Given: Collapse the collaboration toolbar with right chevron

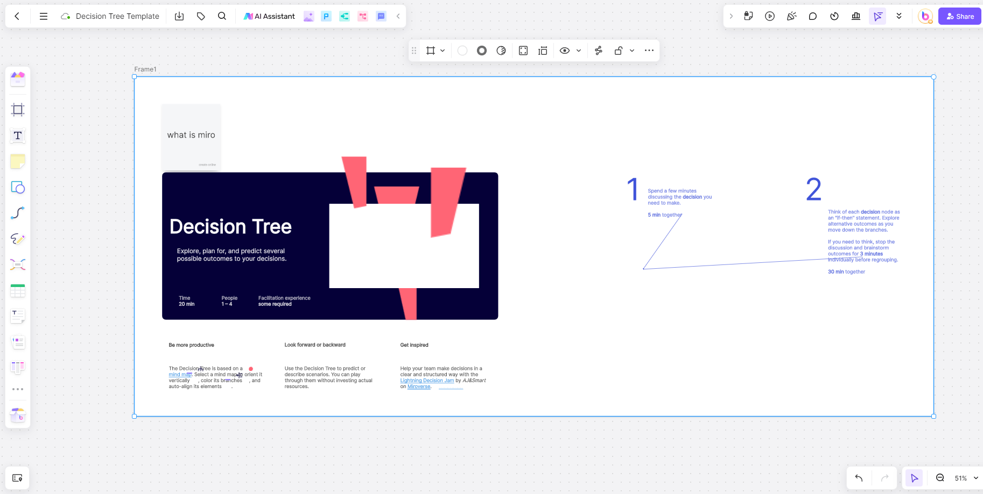Looking at the screenshot, I should (x=731, y=16).
